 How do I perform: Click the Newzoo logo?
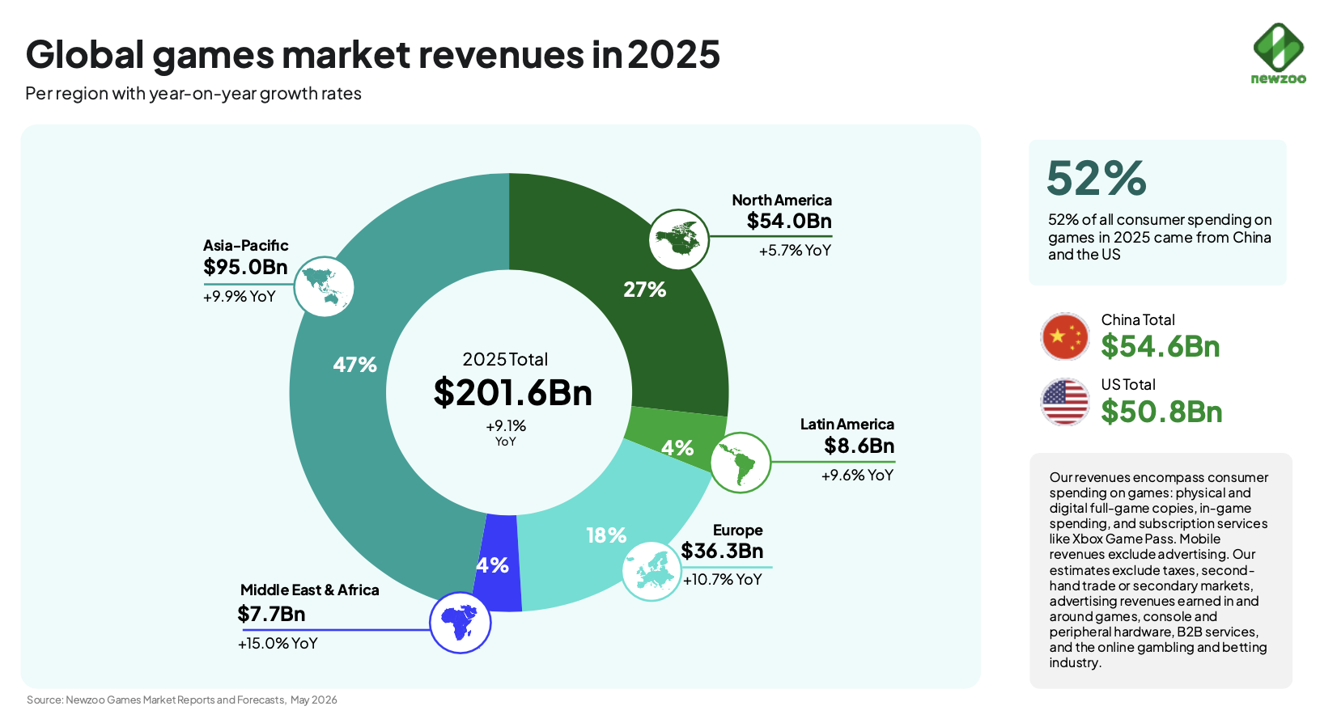[x=1278, y=53]
